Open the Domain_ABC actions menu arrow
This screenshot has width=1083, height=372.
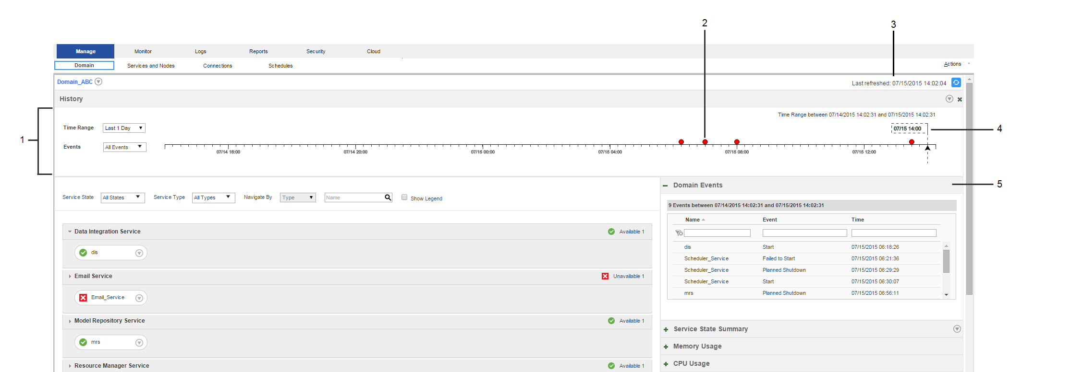(x=98, y=81)
